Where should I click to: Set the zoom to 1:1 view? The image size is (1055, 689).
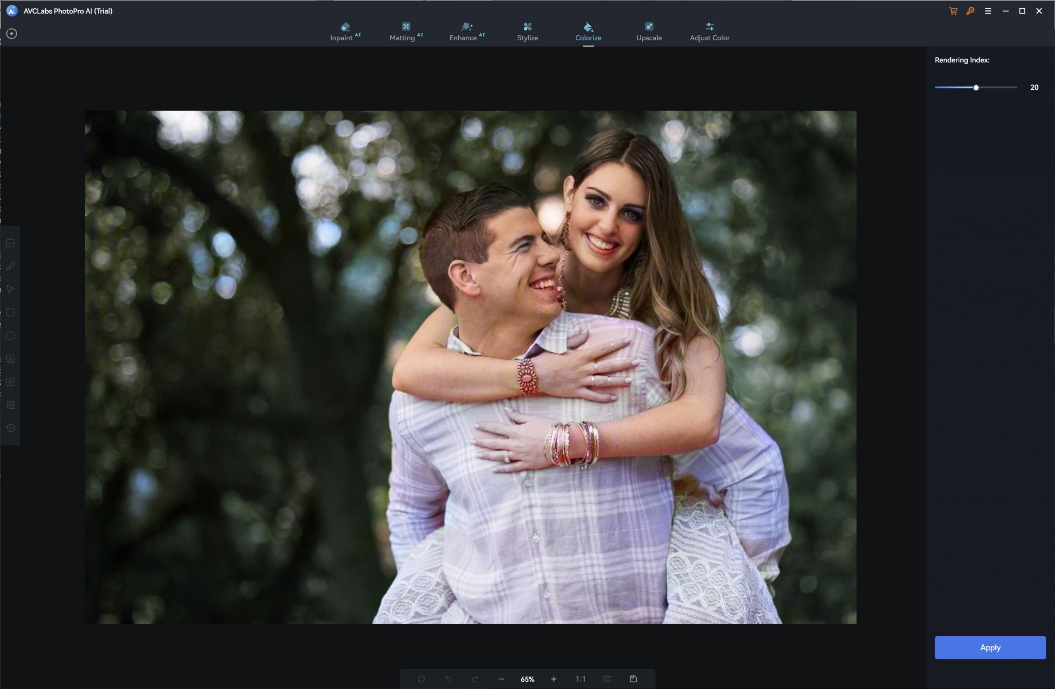click(580, 679)
